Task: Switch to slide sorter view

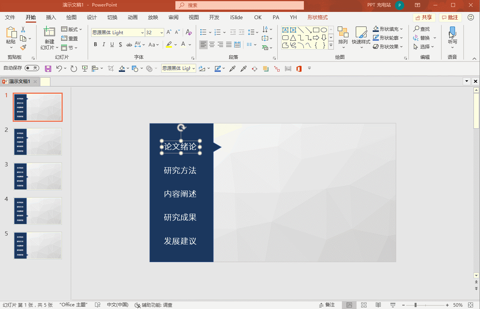Action: pos(364,305)
